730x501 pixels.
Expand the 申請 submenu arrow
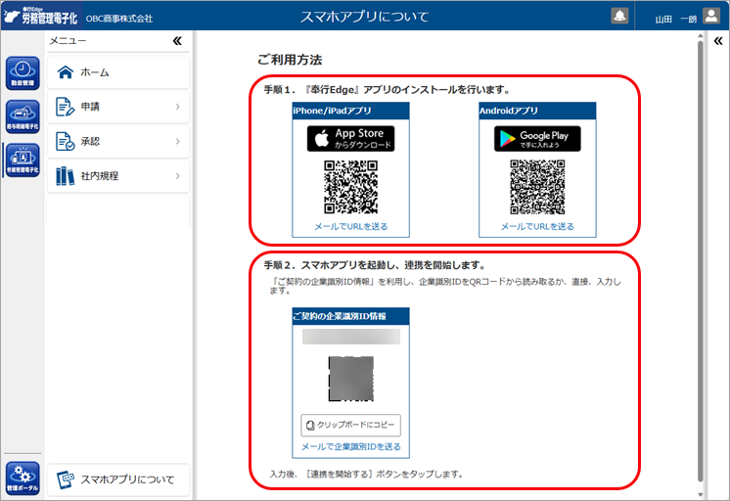(x=177, y=107)
